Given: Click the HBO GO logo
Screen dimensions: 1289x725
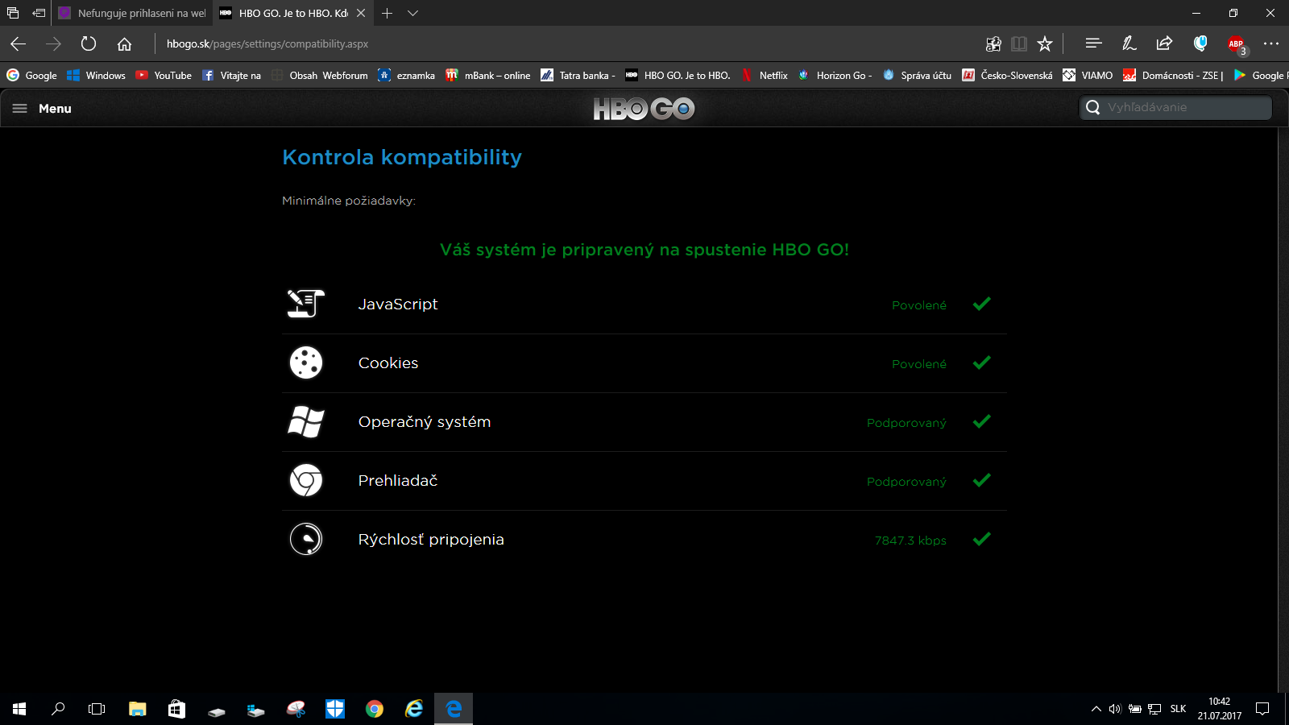Looking at the screenshot, I should point(644,109).
